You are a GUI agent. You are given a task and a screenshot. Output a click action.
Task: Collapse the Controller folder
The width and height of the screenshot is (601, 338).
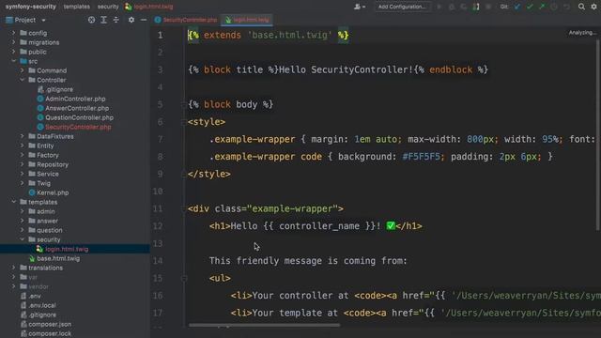tap(22, 80)
